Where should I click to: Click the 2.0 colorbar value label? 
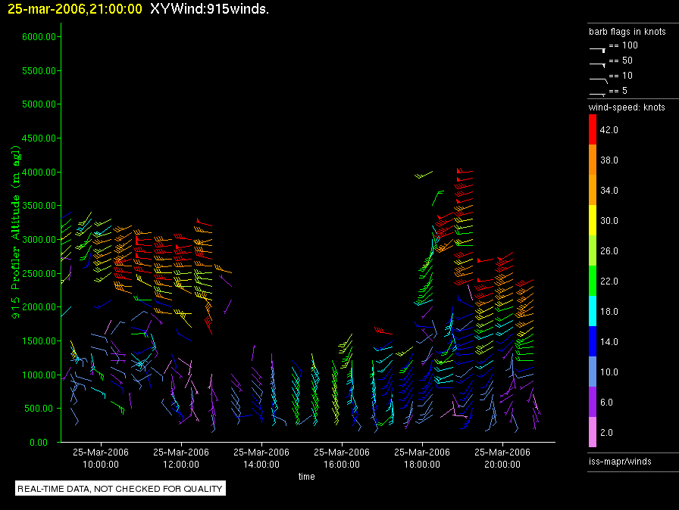click(606, 433)
